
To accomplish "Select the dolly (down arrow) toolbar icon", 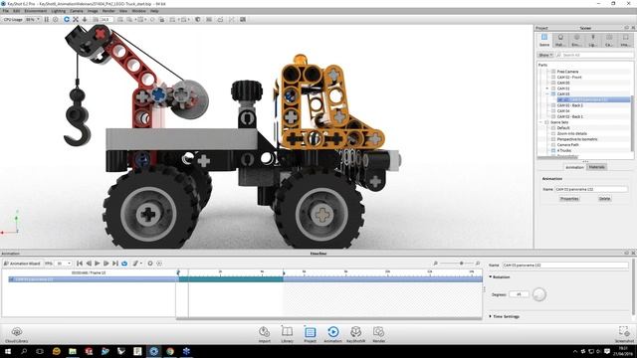I will (x=85, y=20).
